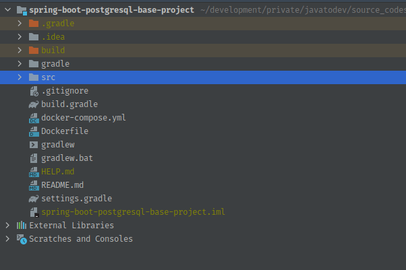Expand Scratches and Consoles chevron

point(7,239)
